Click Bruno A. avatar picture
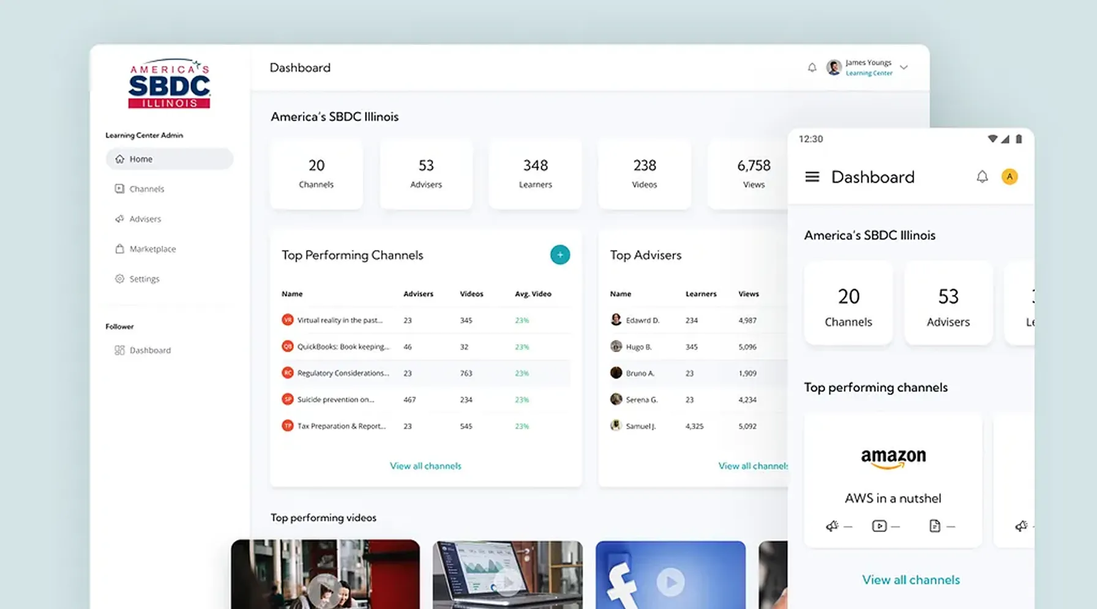 [x=616, y=372]
